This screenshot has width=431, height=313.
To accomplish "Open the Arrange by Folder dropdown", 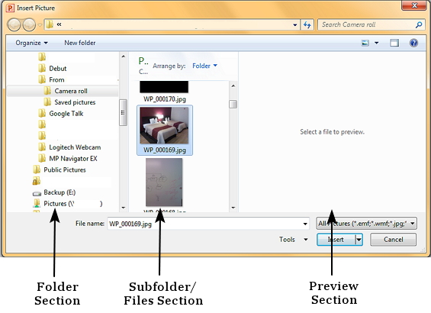I will [x=204, y=66].
